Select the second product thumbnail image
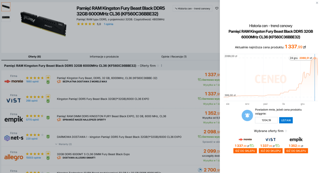Viewport: 321px width, 173px height. coord(6,18)
